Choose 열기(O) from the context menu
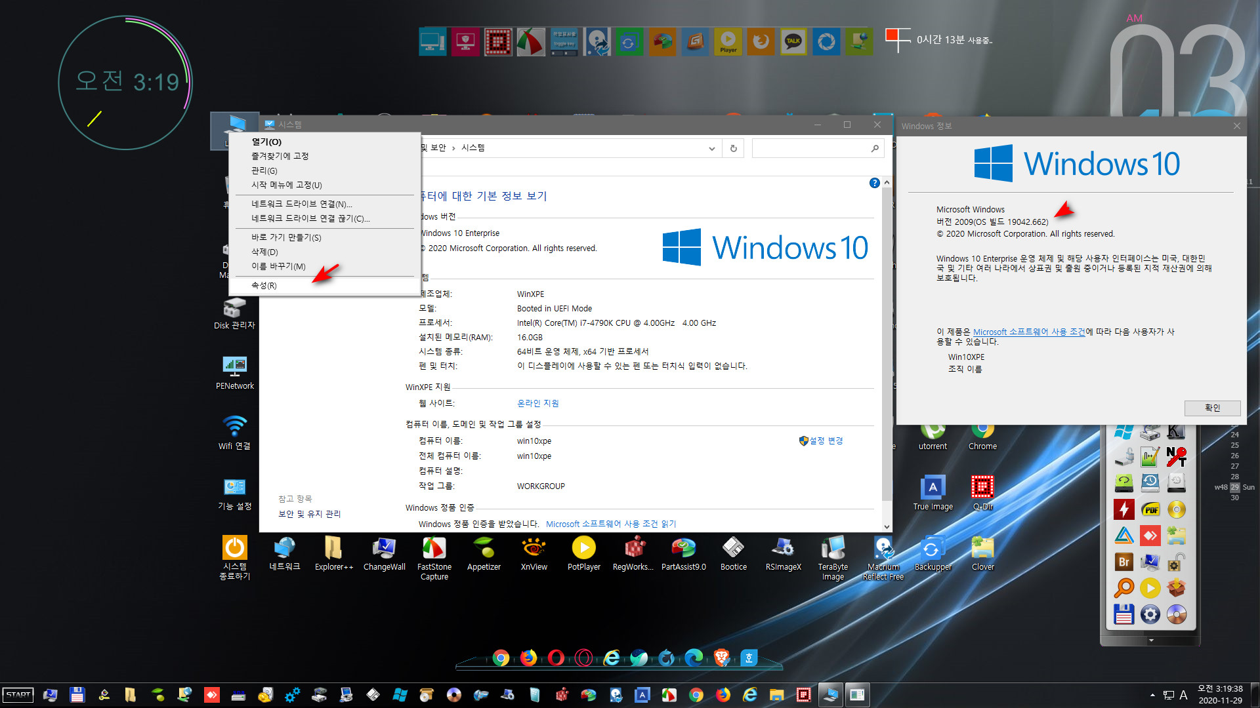The width and height of the screenshot is (1260, 708). pos(324,142)
